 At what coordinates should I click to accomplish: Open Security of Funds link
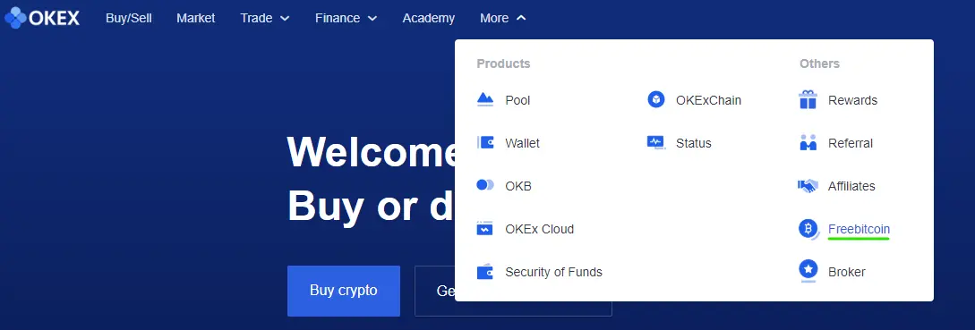(x=553, y=272)
